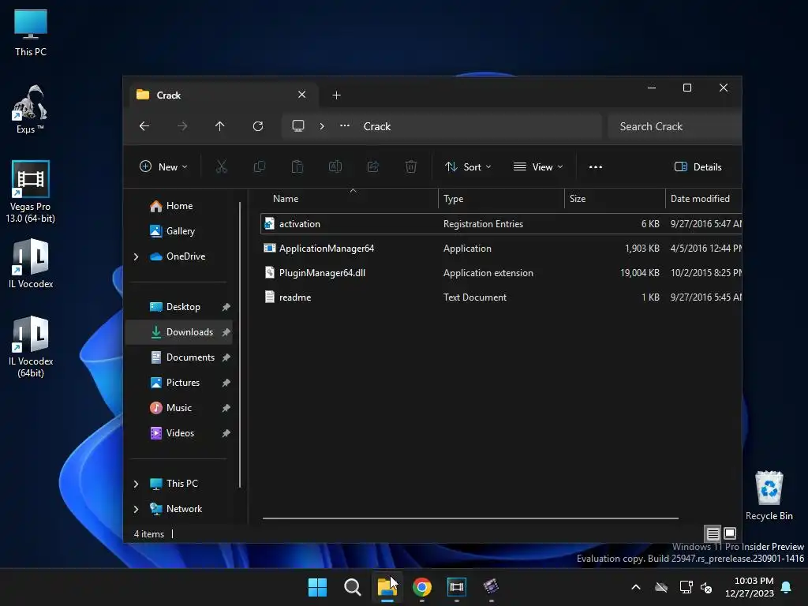Go up one folder level
The width and height of the screenshot is (808, 606).
tap(220, 126)
